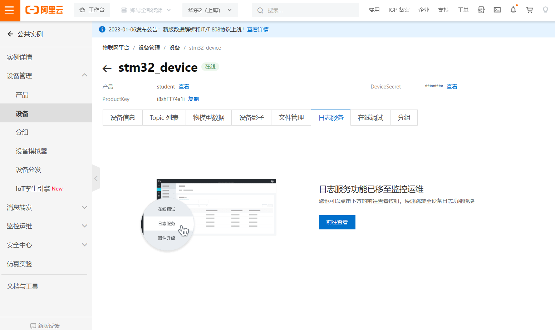This screenshot has height=330, width=555.
Task: Click the lightbulb help icon
Action: click(x=545, y=10)
